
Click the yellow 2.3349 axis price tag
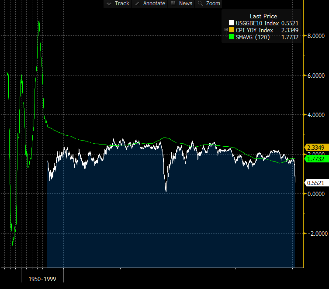(315, 148)
